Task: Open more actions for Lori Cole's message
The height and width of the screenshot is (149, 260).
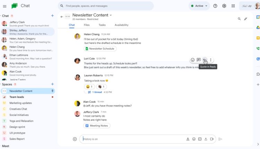Action: [x=210, y=60]
